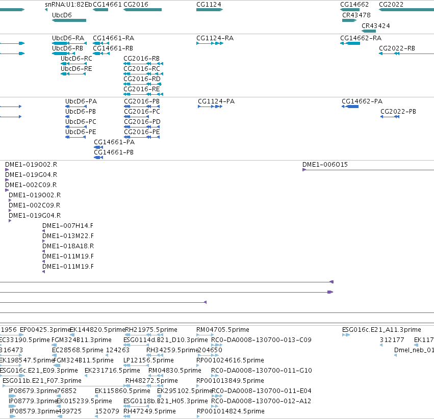The height and width of the screenshot is (419, 434).
Task: Click the EK295102.5prime EST label
Action: pos(185,391)
